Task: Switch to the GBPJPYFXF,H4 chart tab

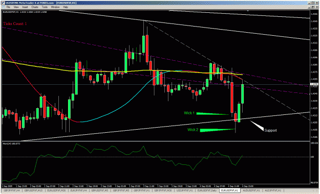Action: [12, 190]
